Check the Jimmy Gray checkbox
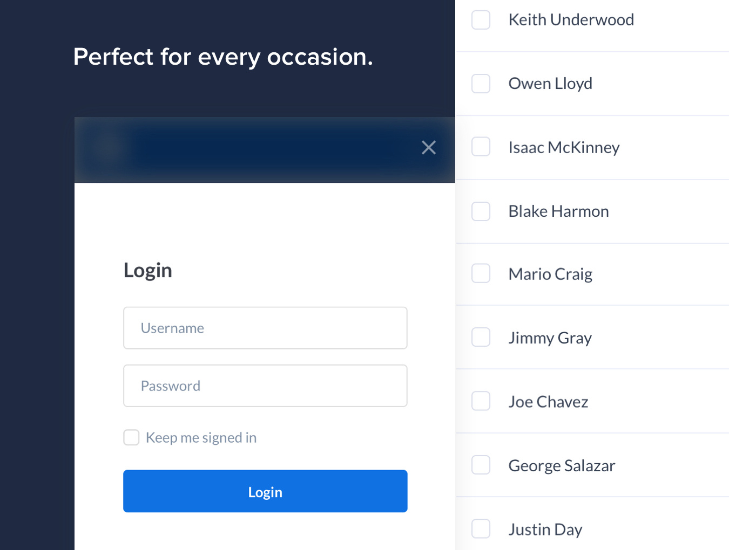Viewport: 729px width, 550px height. point(481,338)
